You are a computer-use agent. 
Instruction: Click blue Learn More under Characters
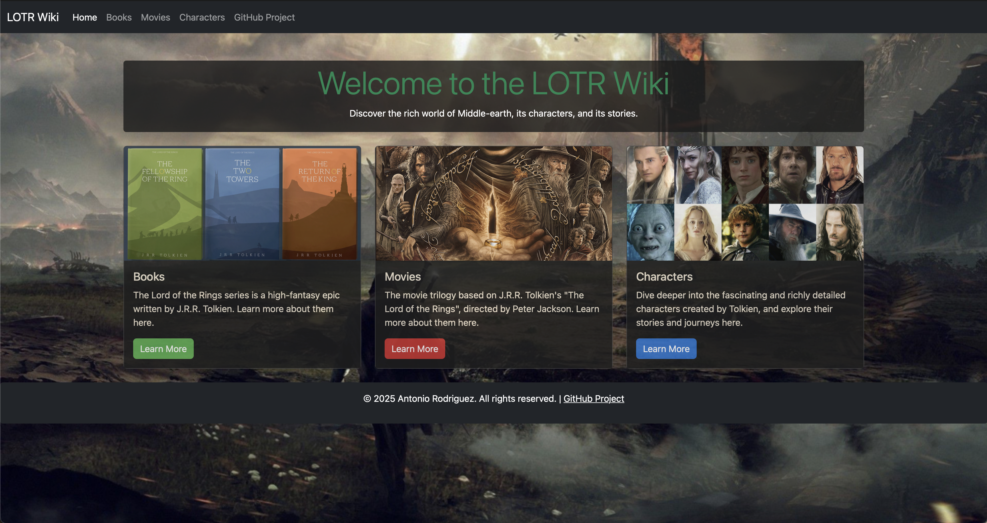tap(666, 349)
